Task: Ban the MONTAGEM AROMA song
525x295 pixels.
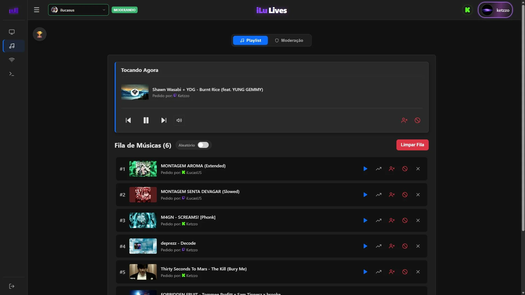Action: tap(405, 169)
